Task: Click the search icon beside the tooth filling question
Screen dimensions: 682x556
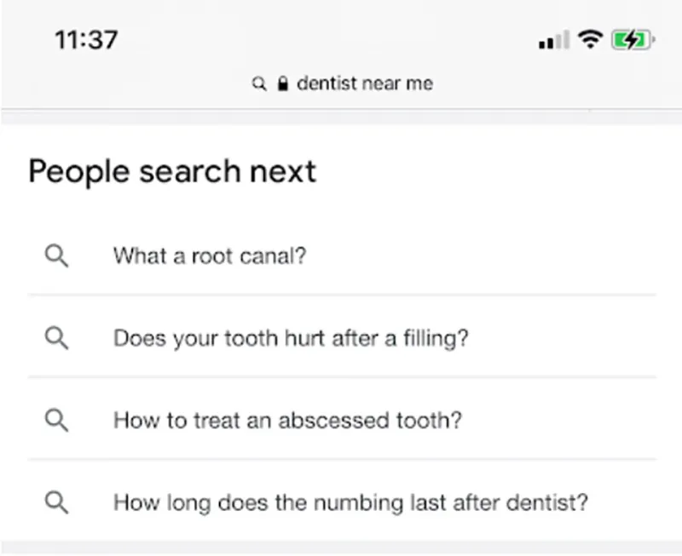Action: pyautogui.click(x=56, y=338)
